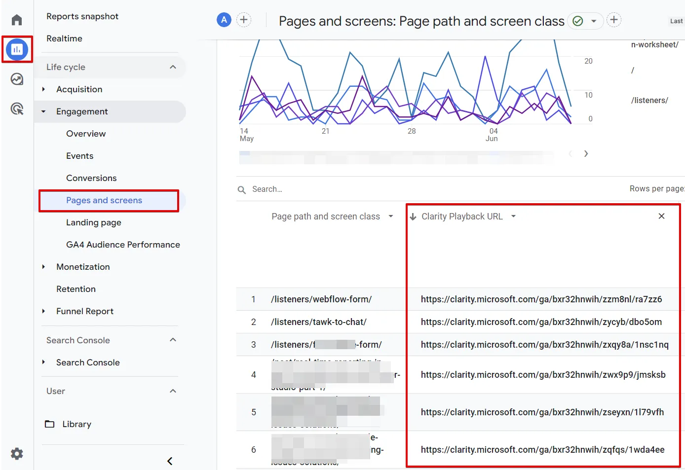Click the report title text
The width and height of the screenshot is (685, 470).
[x=421, y=21]
